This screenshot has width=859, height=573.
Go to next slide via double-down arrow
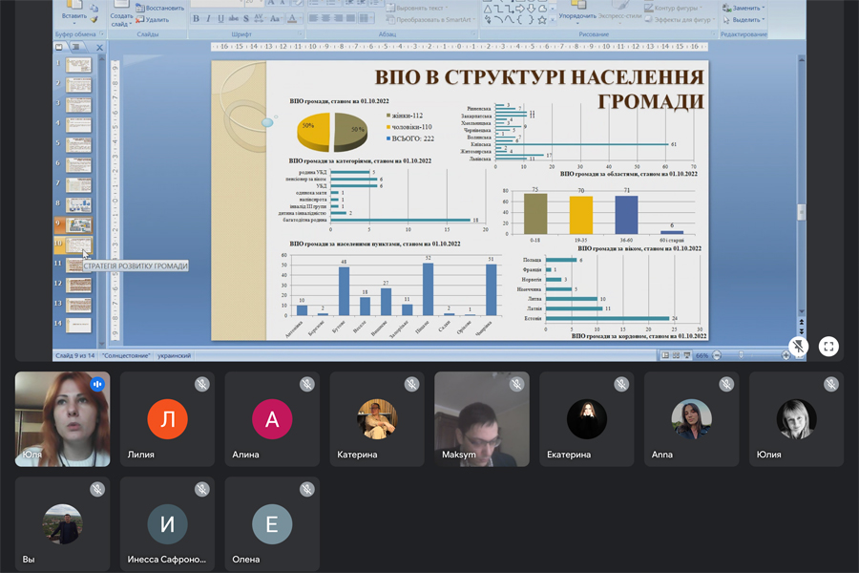[x=802, y=331]
